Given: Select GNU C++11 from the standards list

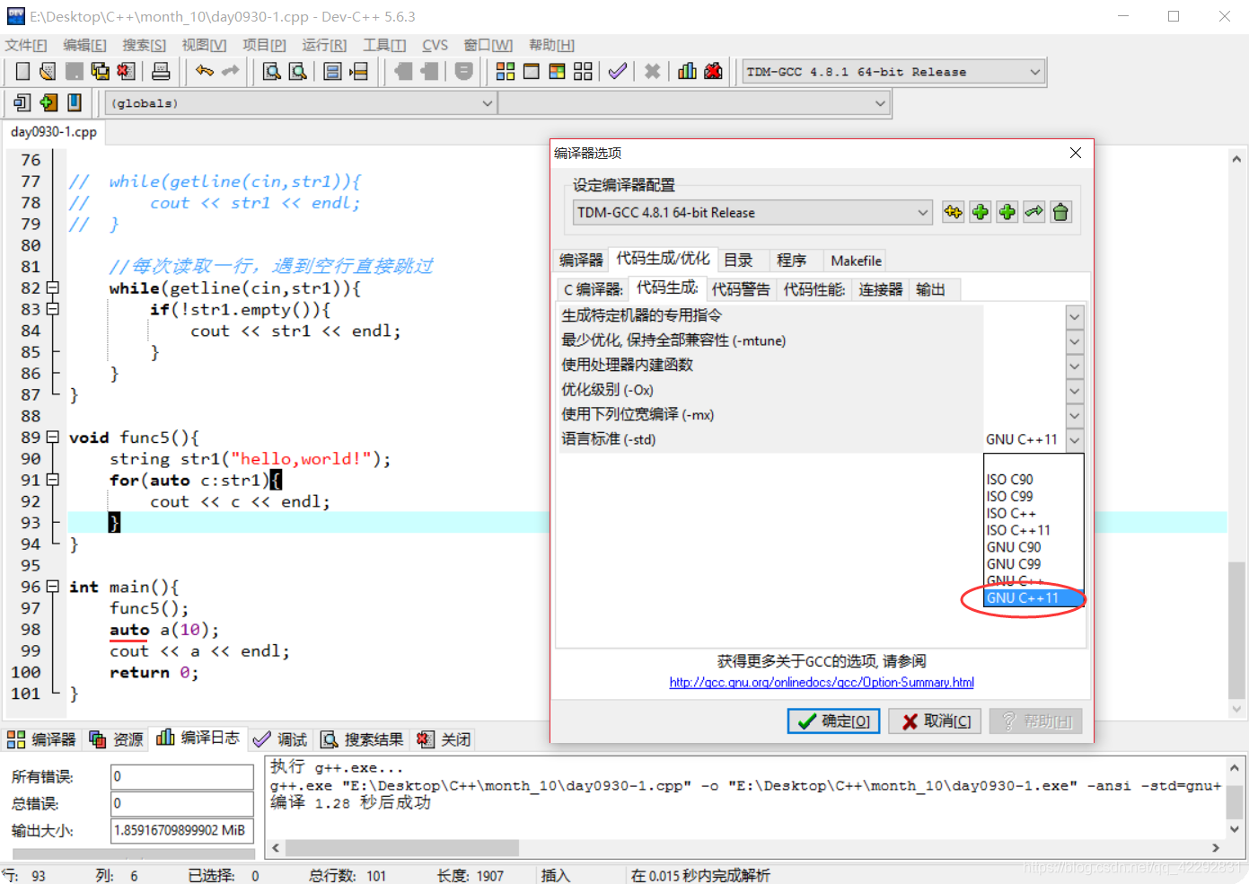Looking at the screenshot, I should (1024, 597).
